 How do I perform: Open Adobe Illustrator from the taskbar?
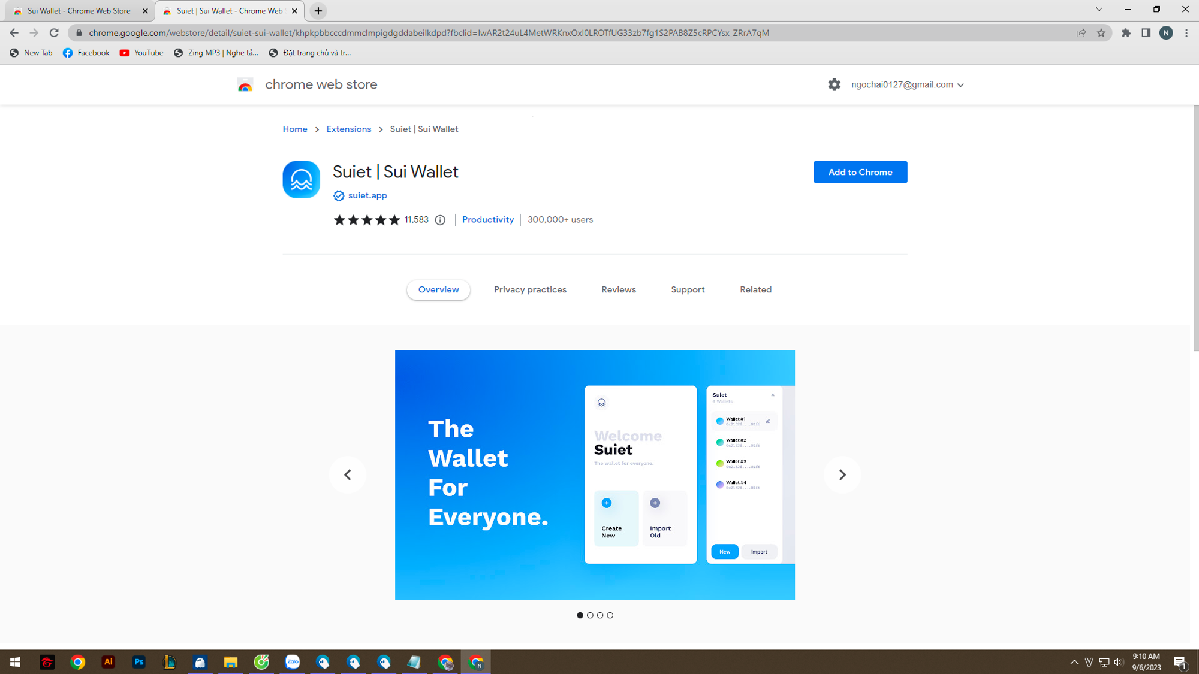(109, 662)
